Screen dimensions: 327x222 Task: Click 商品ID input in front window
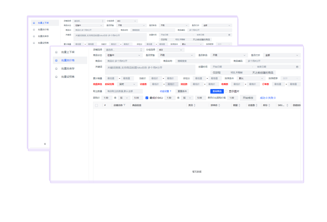(133, 61)
